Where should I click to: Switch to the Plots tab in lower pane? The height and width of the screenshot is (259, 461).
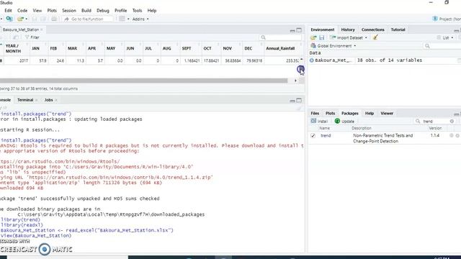pyautogui.click(x=330, y=114)
